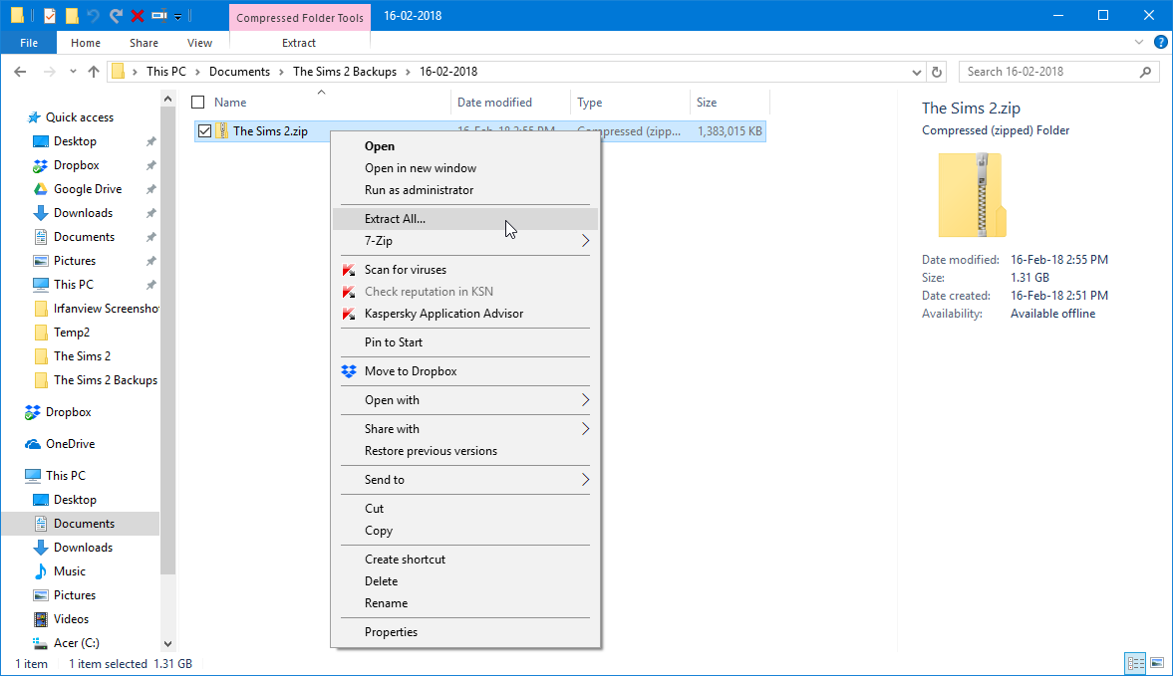This screenshot has width=1173, height=676.
Task: Open Irfanview Screenshots folder in the sidebar
Action: (x=96, y=309)
